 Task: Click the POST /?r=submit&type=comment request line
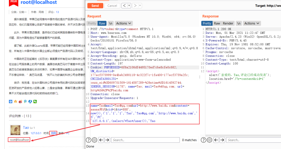(122, 29)
